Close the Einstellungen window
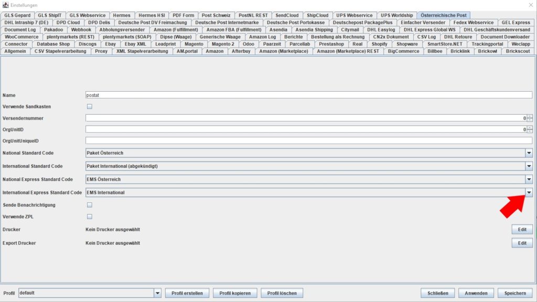Image resolution: width=537 pixels, height=302 pixels. (x=531, y=5)
